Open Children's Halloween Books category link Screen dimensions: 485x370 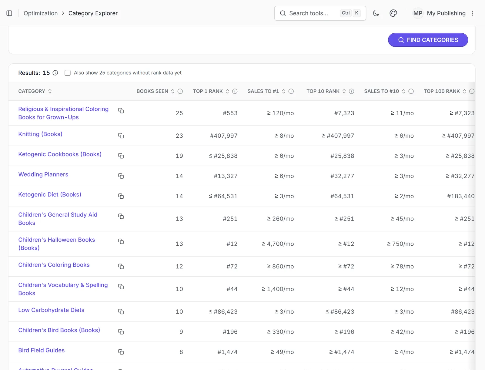pyautogui.click(x=57, y=244)
